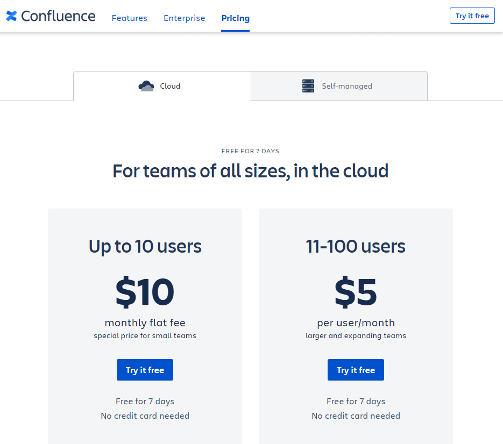Start free trial for 11-100 users plan
This screenshot has width=503, height=444.
356,370
